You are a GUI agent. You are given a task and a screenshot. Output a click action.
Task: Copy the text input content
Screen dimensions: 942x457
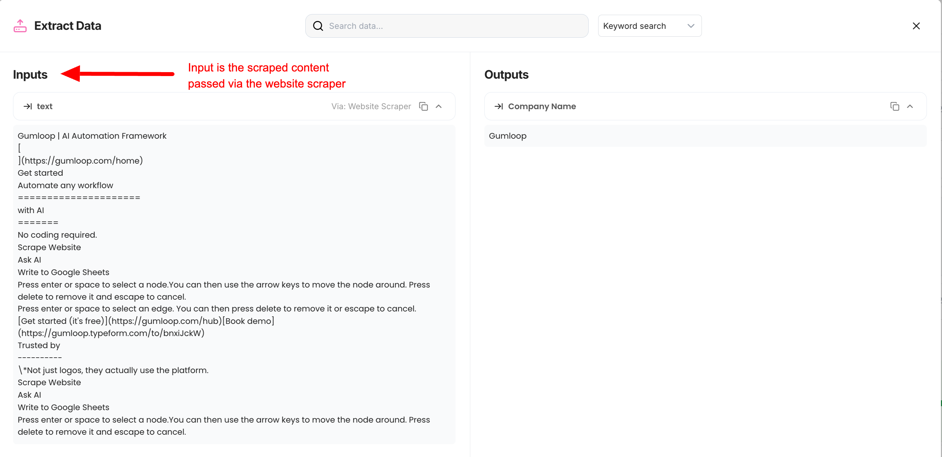tap(423, 107)
